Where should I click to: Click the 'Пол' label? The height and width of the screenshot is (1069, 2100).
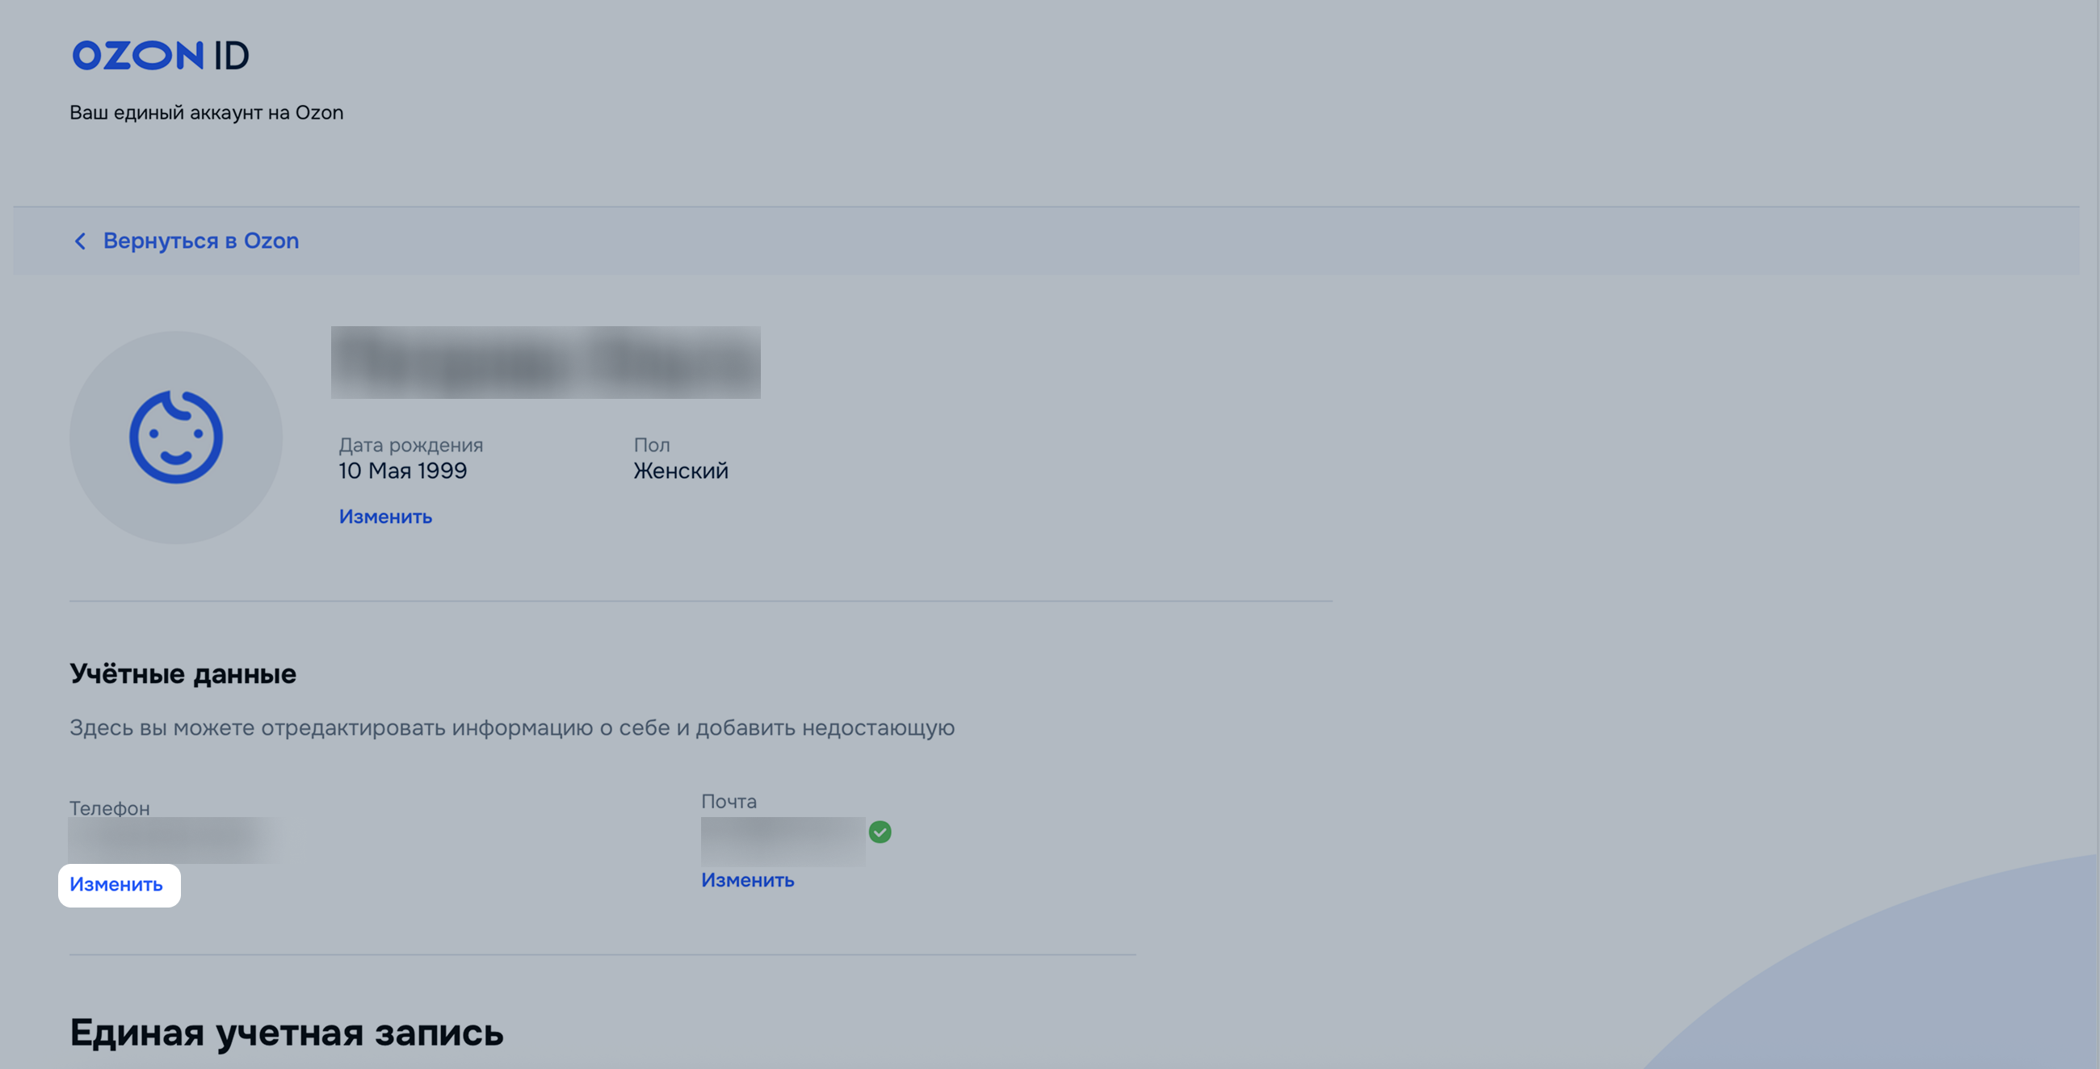651,445
